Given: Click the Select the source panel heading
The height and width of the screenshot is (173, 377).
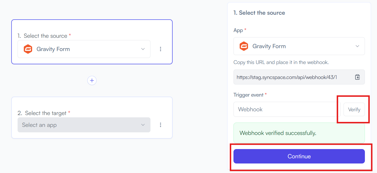Looking at the screenshot, I should tap(259, 13).
